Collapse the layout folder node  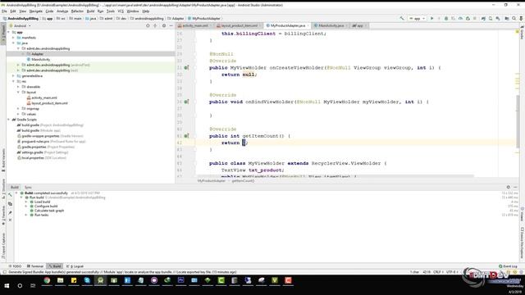(18, 93)
